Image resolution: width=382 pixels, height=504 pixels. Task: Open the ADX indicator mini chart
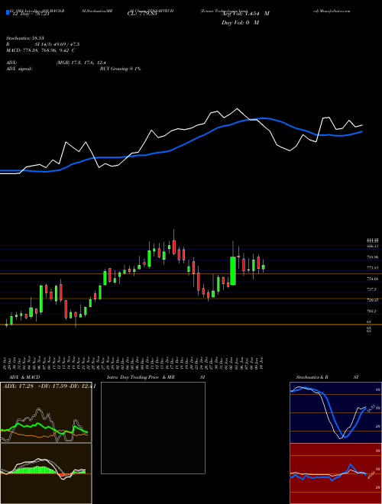coord(46,412)
